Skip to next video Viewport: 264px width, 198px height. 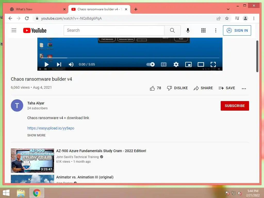coord(59,64)
